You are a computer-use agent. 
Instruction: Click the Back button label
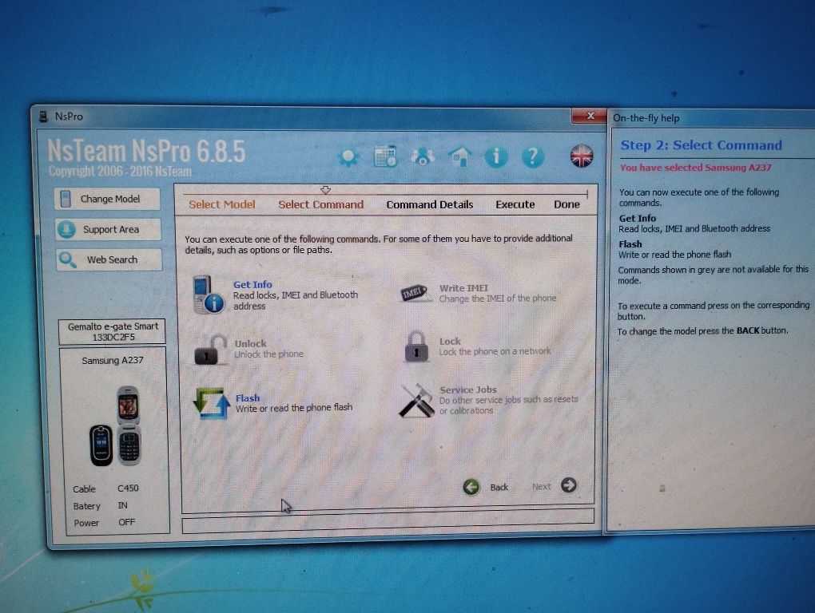point(499,488)
